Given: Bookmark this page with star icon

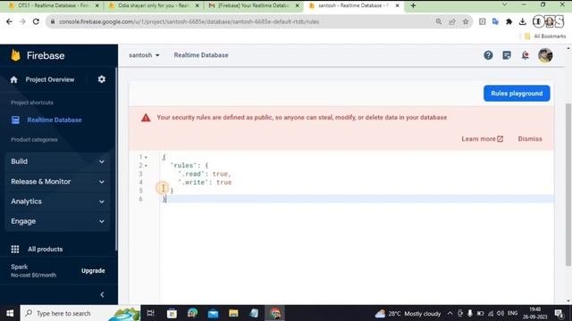Looking at the screenshot, I should 466,21.
